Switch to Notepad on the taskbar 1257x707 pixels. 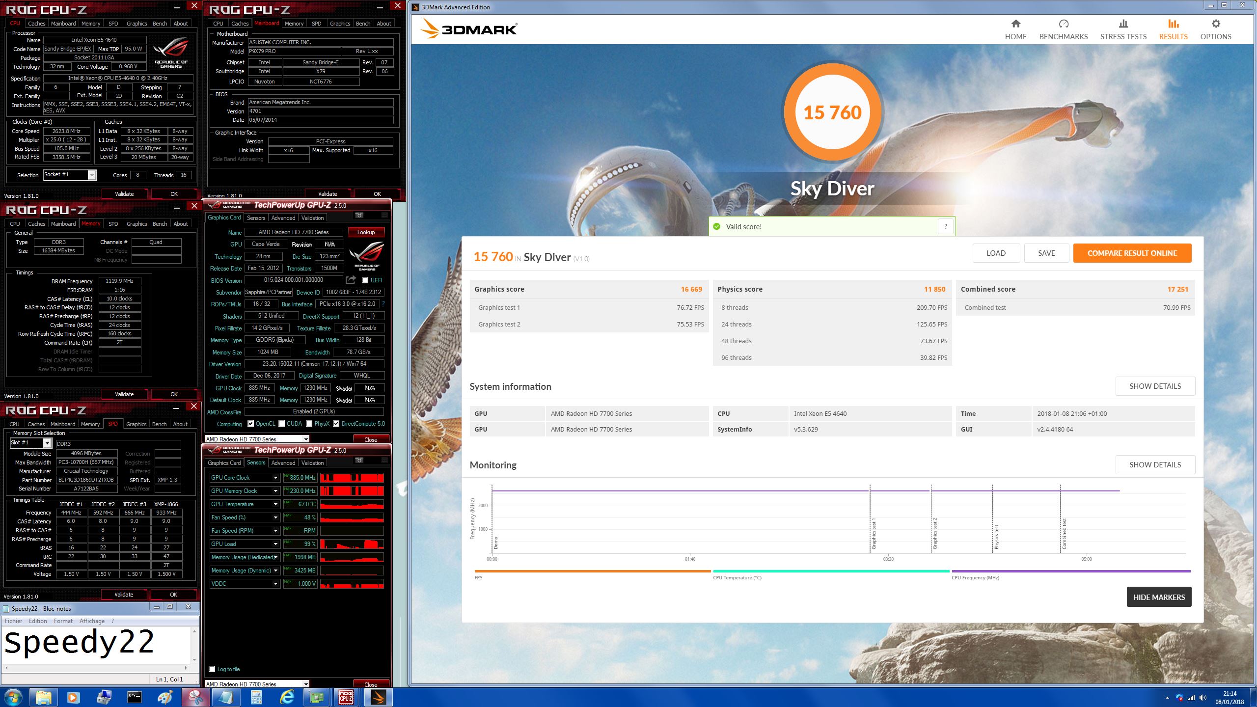(225, 697)
